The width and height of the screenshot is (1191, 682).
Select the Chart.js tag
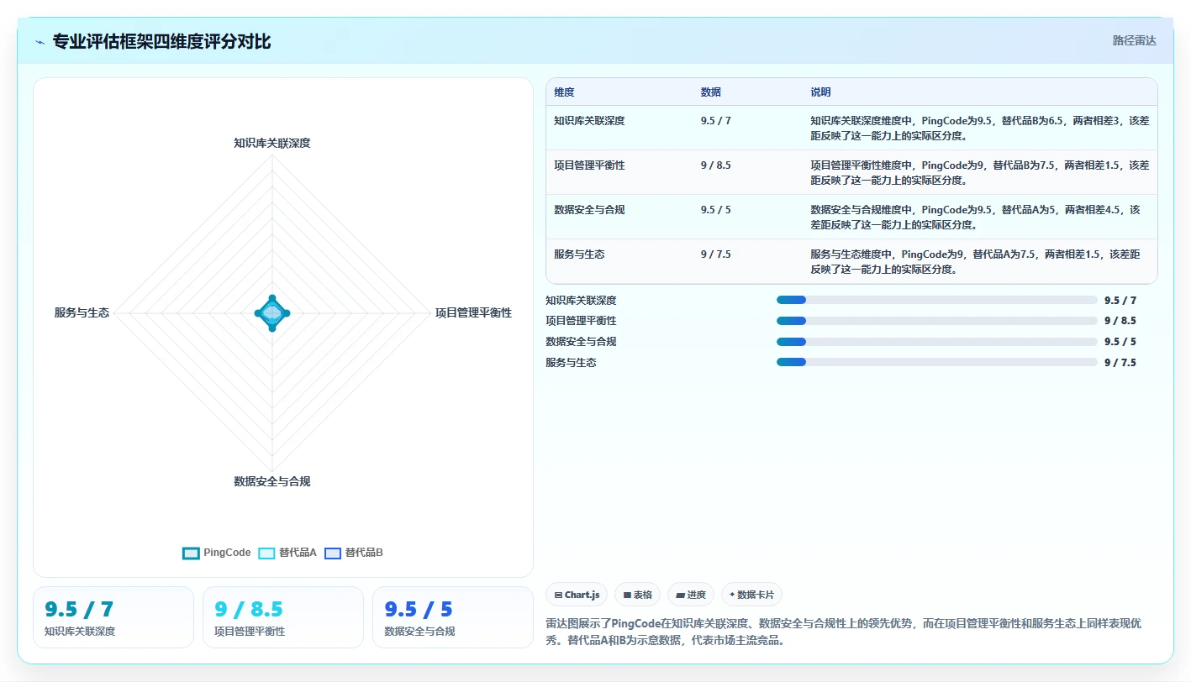[x=577, y=595]
